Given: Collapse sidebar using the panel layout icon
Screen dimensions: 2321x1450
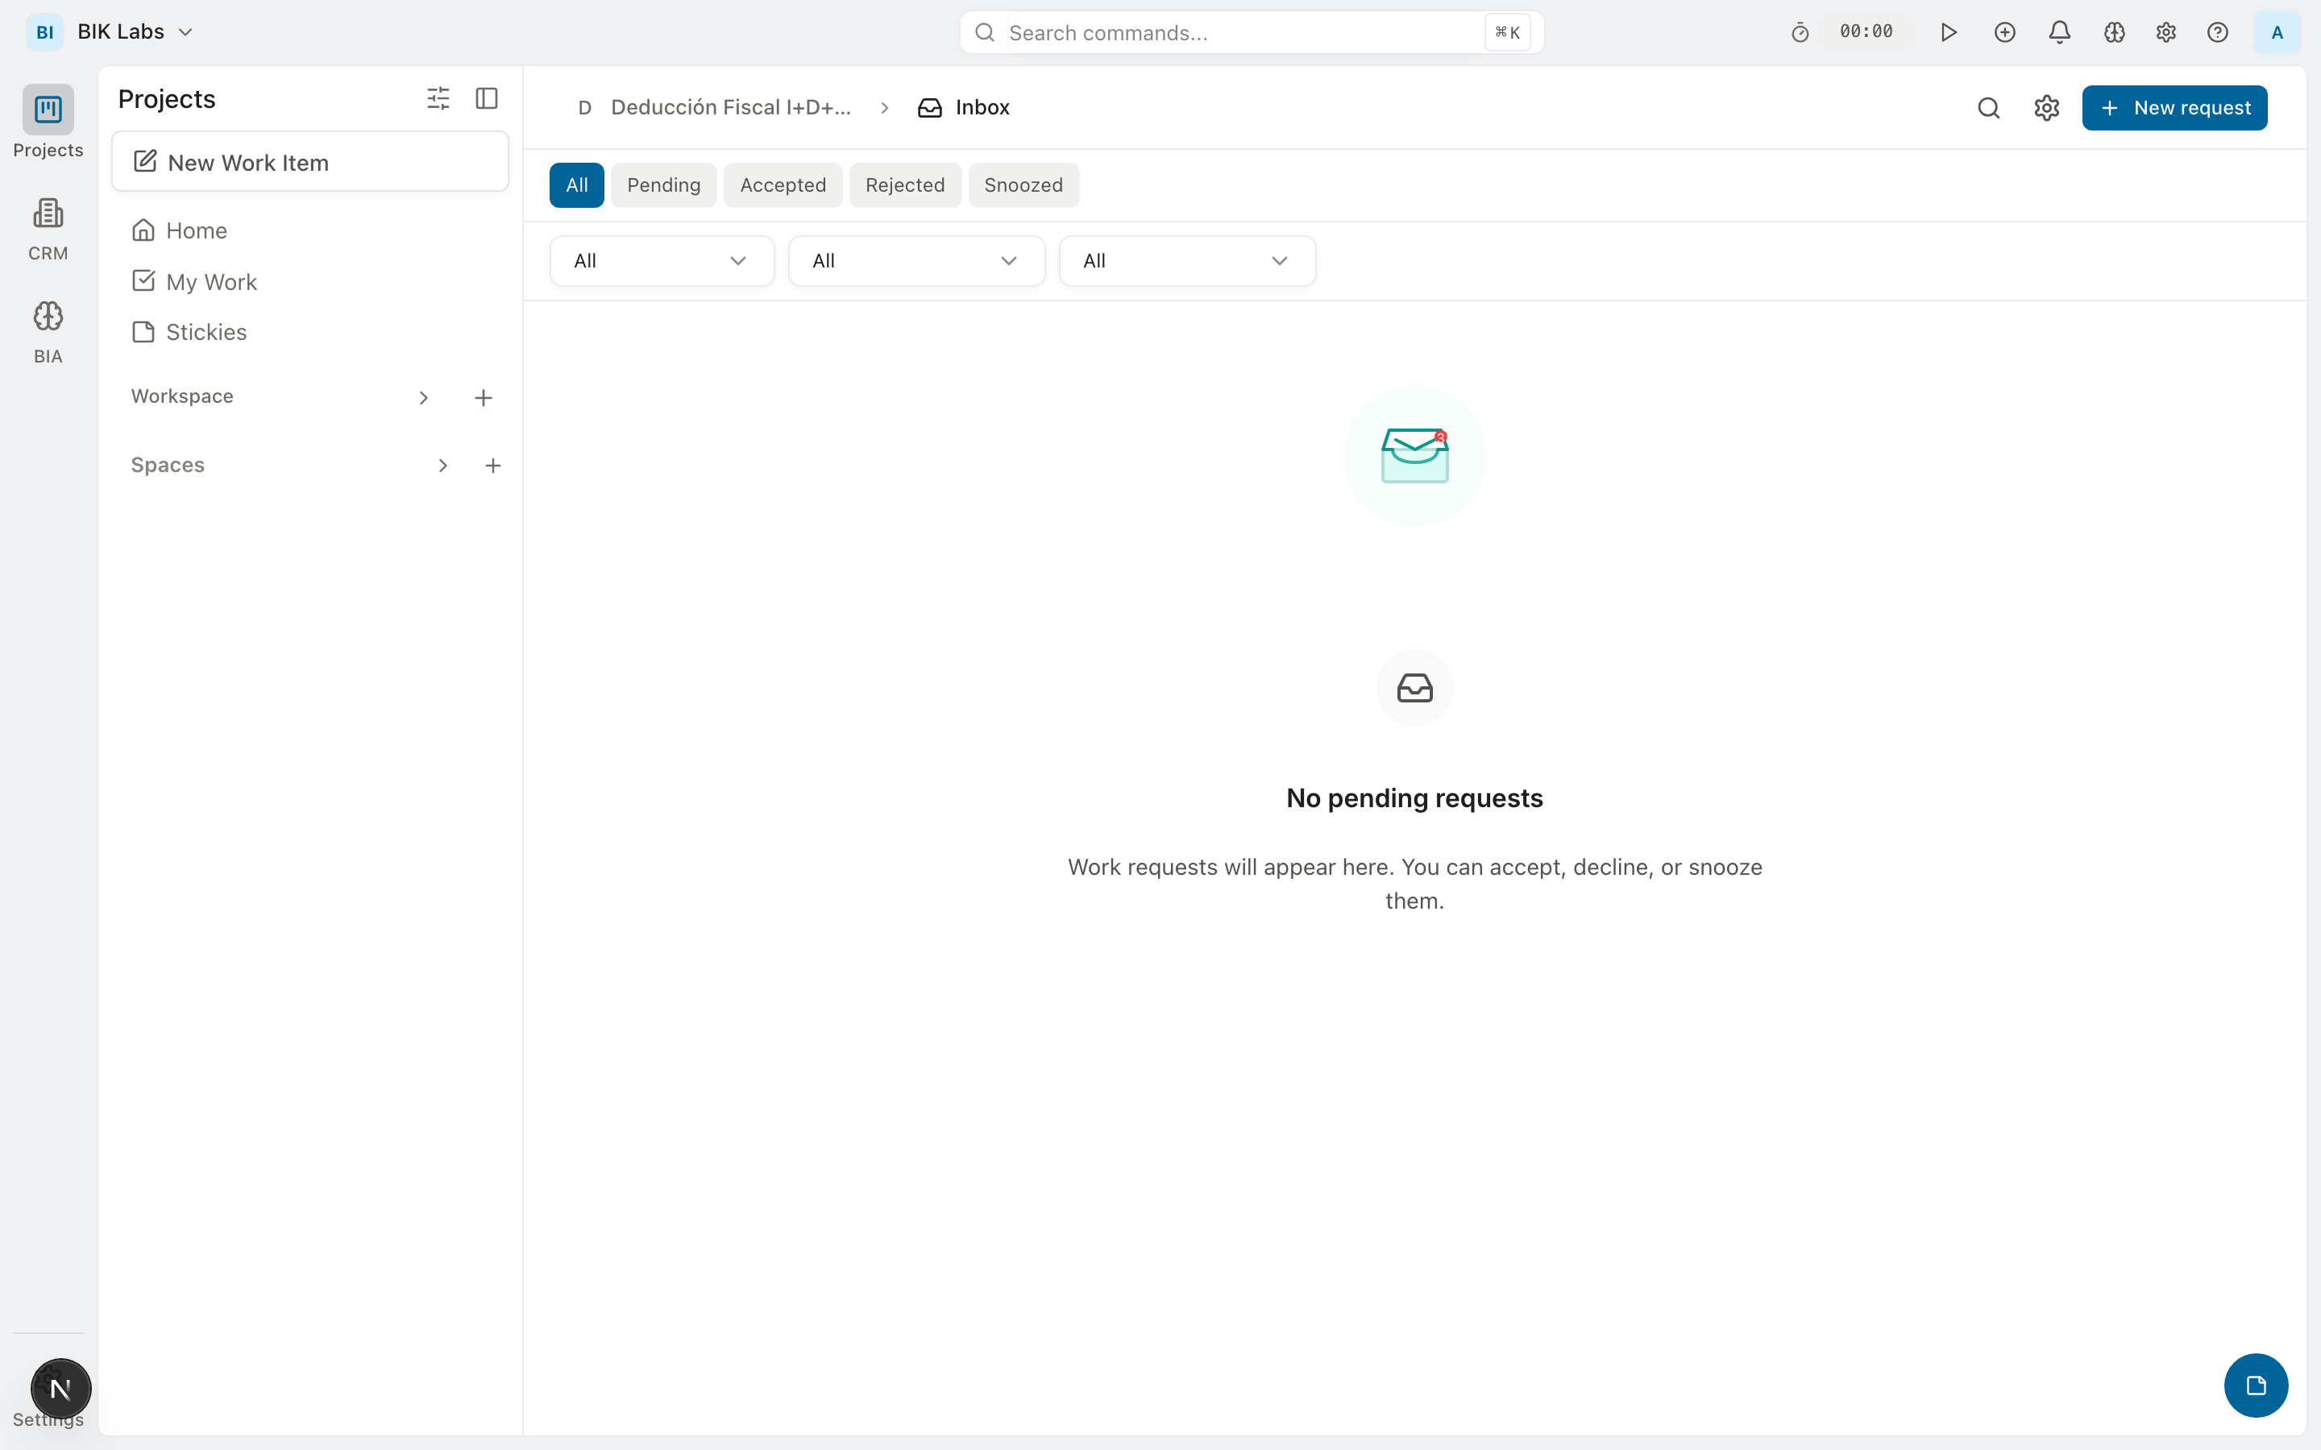Looking at the screenshot, I should click(486, 97).
